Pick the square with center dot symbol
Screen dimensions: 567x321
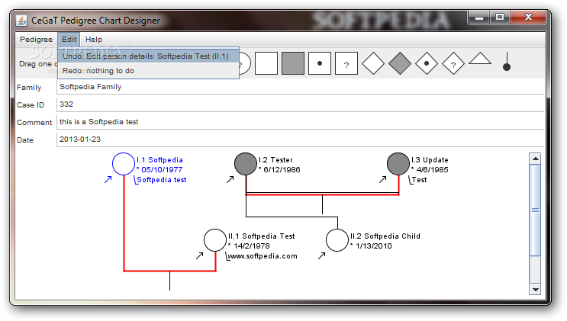[320, 63]
